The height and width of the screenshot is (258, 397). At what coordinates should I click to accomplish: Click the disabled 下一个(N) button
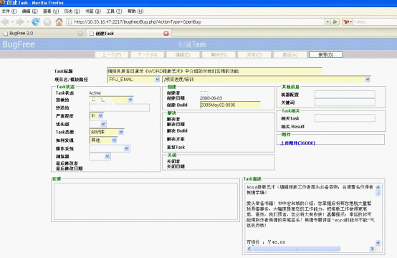(148, 54)
